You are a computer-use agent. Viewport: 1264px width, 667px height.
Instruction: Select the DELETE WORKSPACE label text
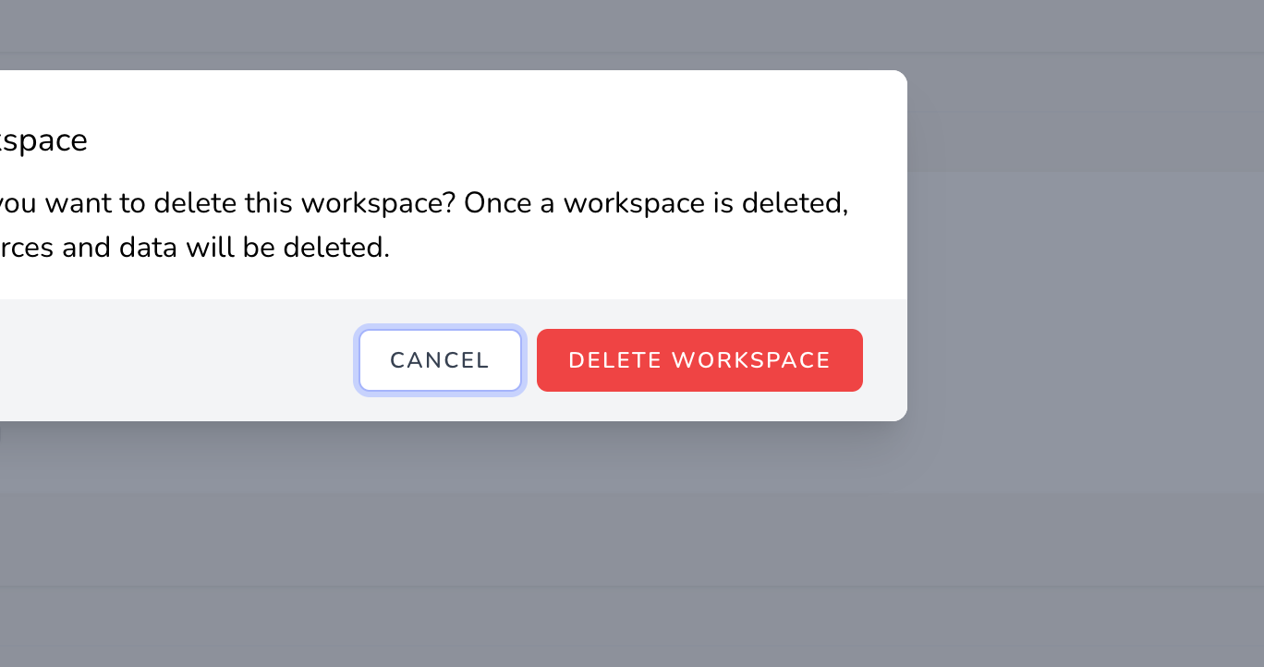(699, 360)
